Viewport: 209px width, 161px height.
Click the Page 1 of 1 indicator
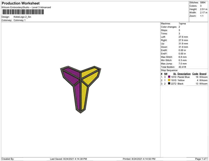201,159
